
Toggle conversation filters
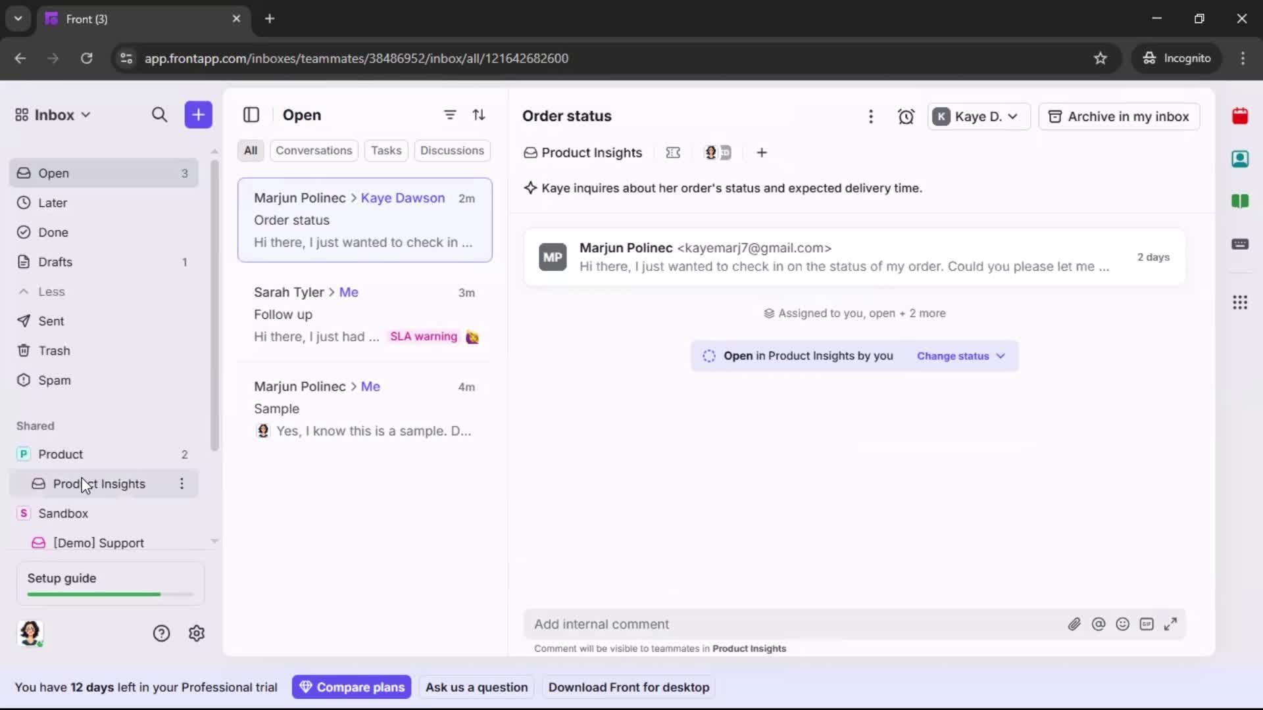(450, 115)
